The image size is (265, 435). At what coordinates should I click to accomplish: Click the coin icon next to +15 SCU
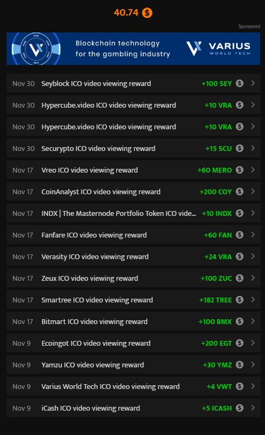[240, 148]
